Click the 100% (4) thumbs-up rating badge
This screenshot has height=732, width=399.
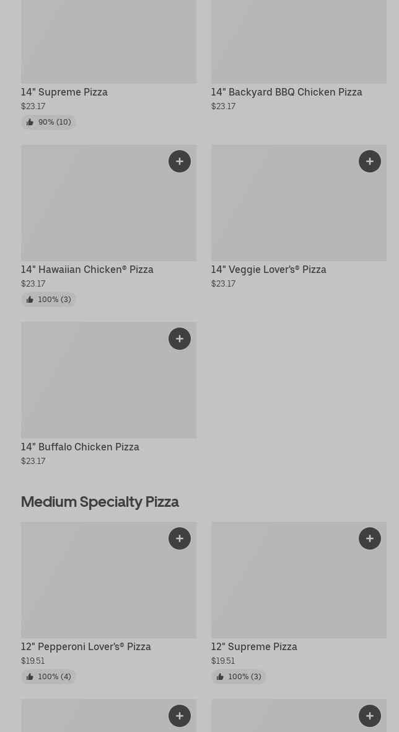coord(49,677)
